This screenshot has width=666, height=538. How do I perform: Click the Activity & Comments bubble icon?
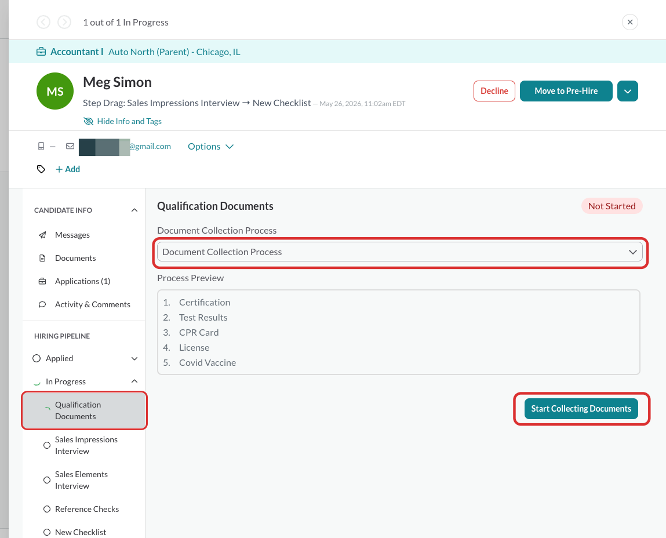click(42, 304)
